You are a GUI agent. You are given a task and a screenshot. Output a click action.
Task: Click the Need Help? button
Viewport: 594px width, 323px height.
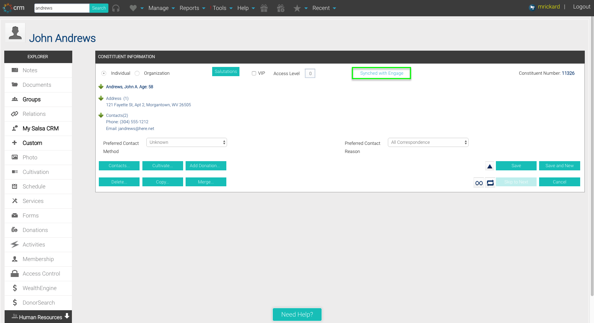coord(297,314)
